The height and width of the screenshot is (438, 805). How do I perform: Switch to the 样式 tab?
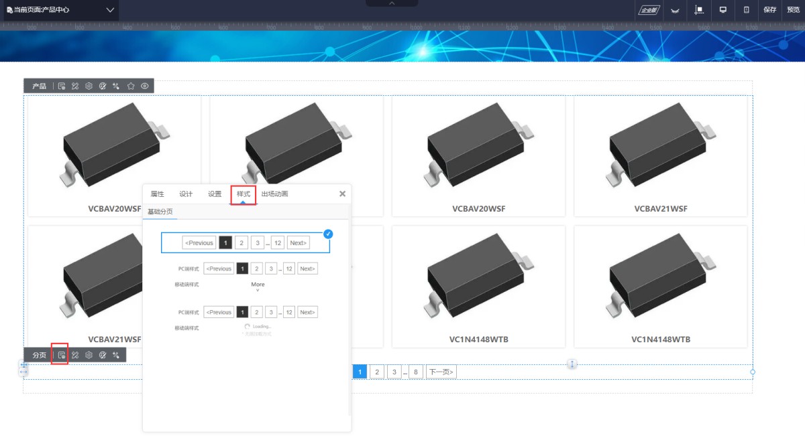(244, 194)
